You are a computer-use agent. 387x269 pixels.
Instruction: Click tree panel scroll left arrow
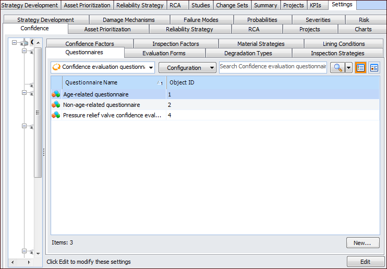[13, 262]
